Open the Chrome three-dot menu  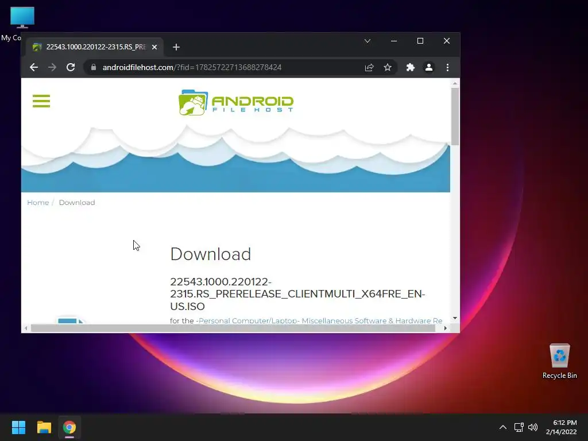pos(447,68)
